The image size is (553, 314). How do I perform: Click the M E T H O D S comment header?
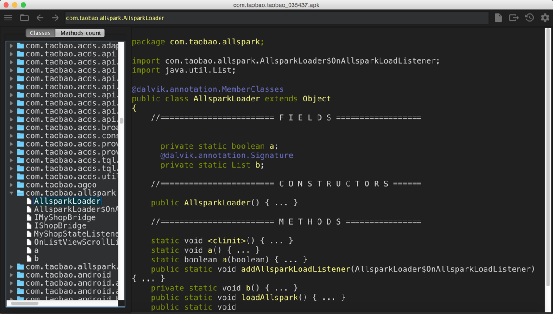coord(286,221)
